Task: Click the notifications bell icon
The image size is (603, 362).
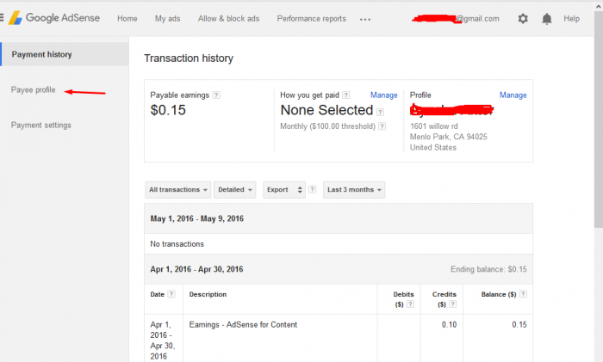Action: [547, 18]
